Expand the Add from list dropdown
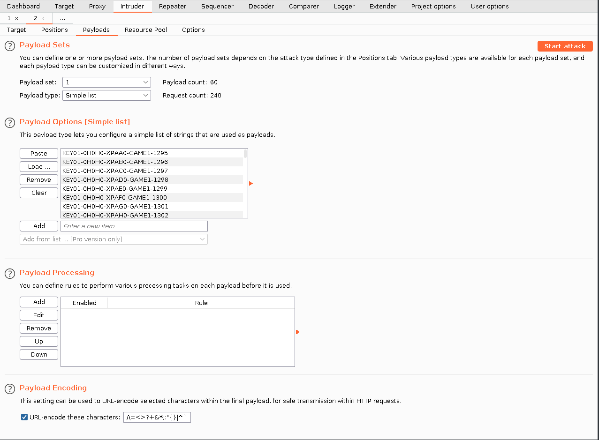This screenshot has height=440, width=599. (114, 239)
